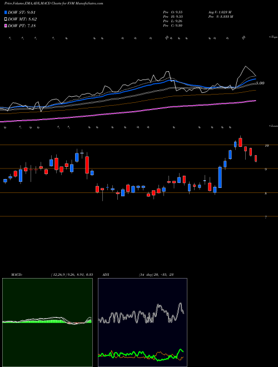Screen dimensions: 278x367
Task: Click the 'Pre V: 3.333 M' value
Action: pyautogui.click(x=220, y=17)
